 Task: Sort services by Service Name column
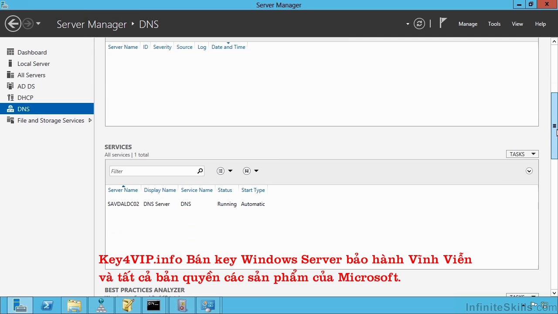click(197, 190)
